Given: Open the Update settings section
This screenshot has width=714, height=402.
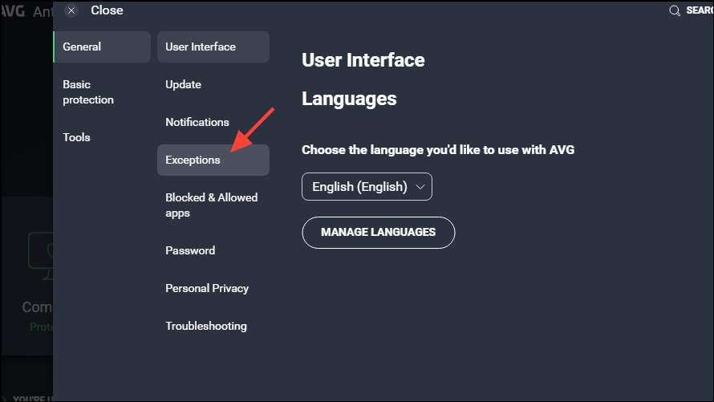Looking at the screenshot, I should pos(183,84).
